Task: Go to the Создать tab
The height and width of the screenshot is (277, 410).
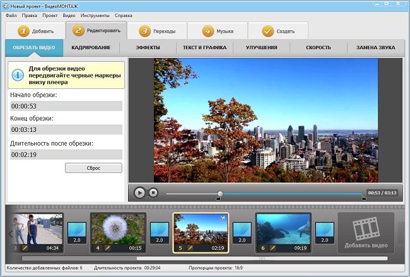Action: [278, 31]
